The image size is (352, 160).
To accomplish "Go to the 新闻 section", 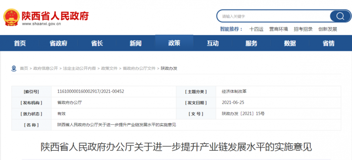I will point(136,43).
